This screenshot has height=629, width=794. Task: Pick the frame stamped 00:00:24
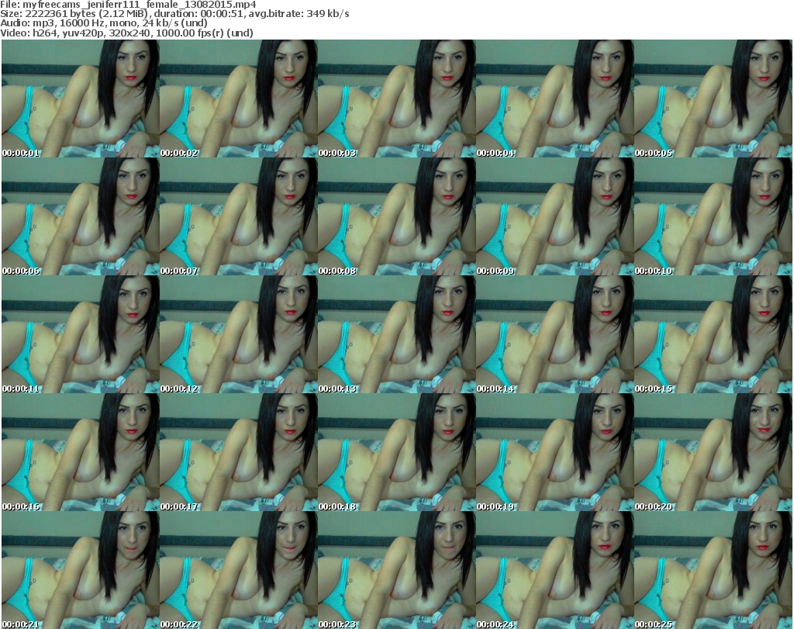554,570
